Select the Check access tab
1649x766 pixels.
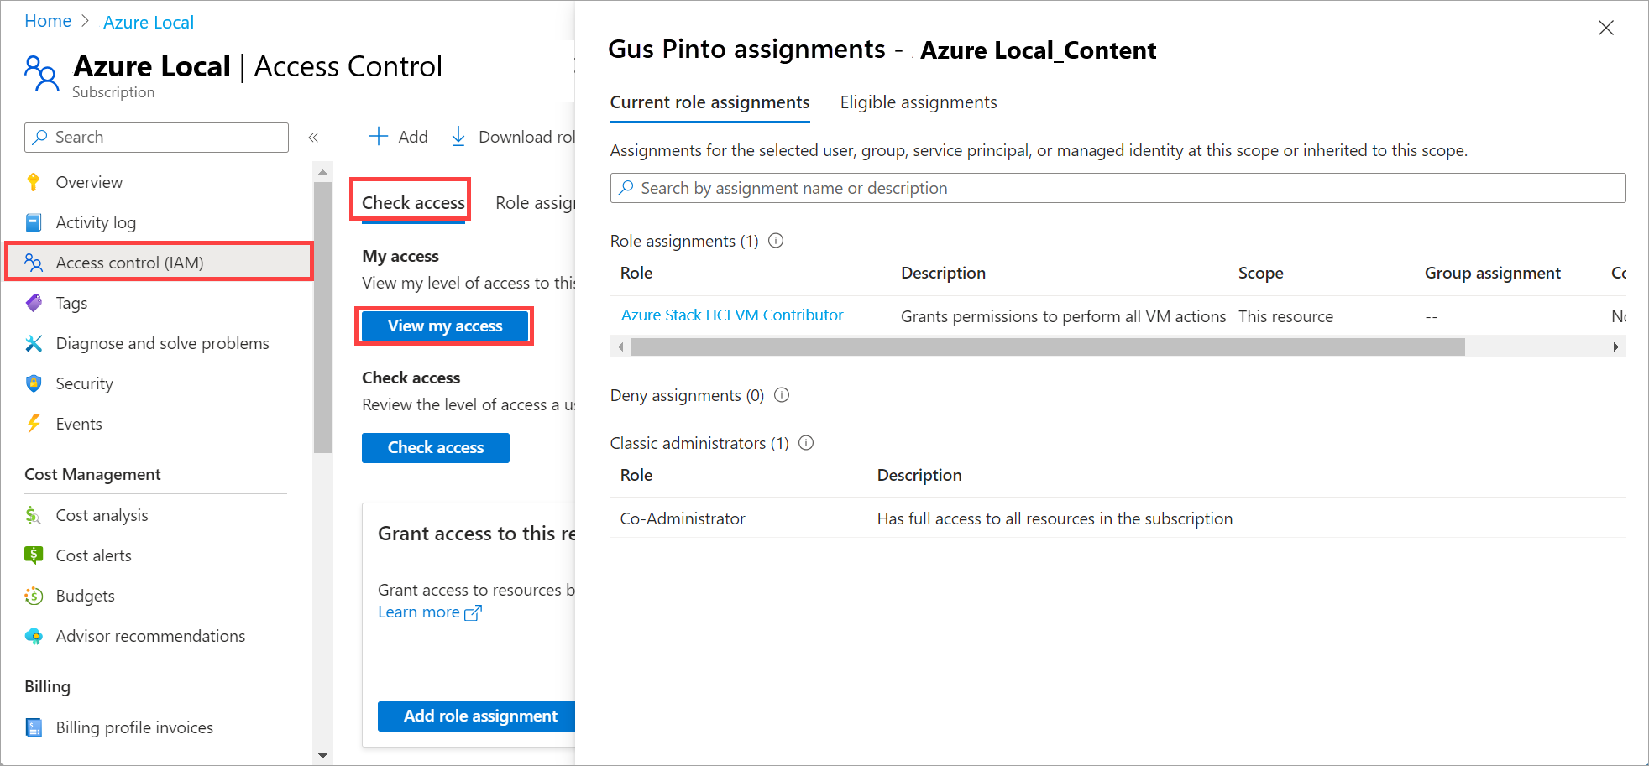pos(413,202)
